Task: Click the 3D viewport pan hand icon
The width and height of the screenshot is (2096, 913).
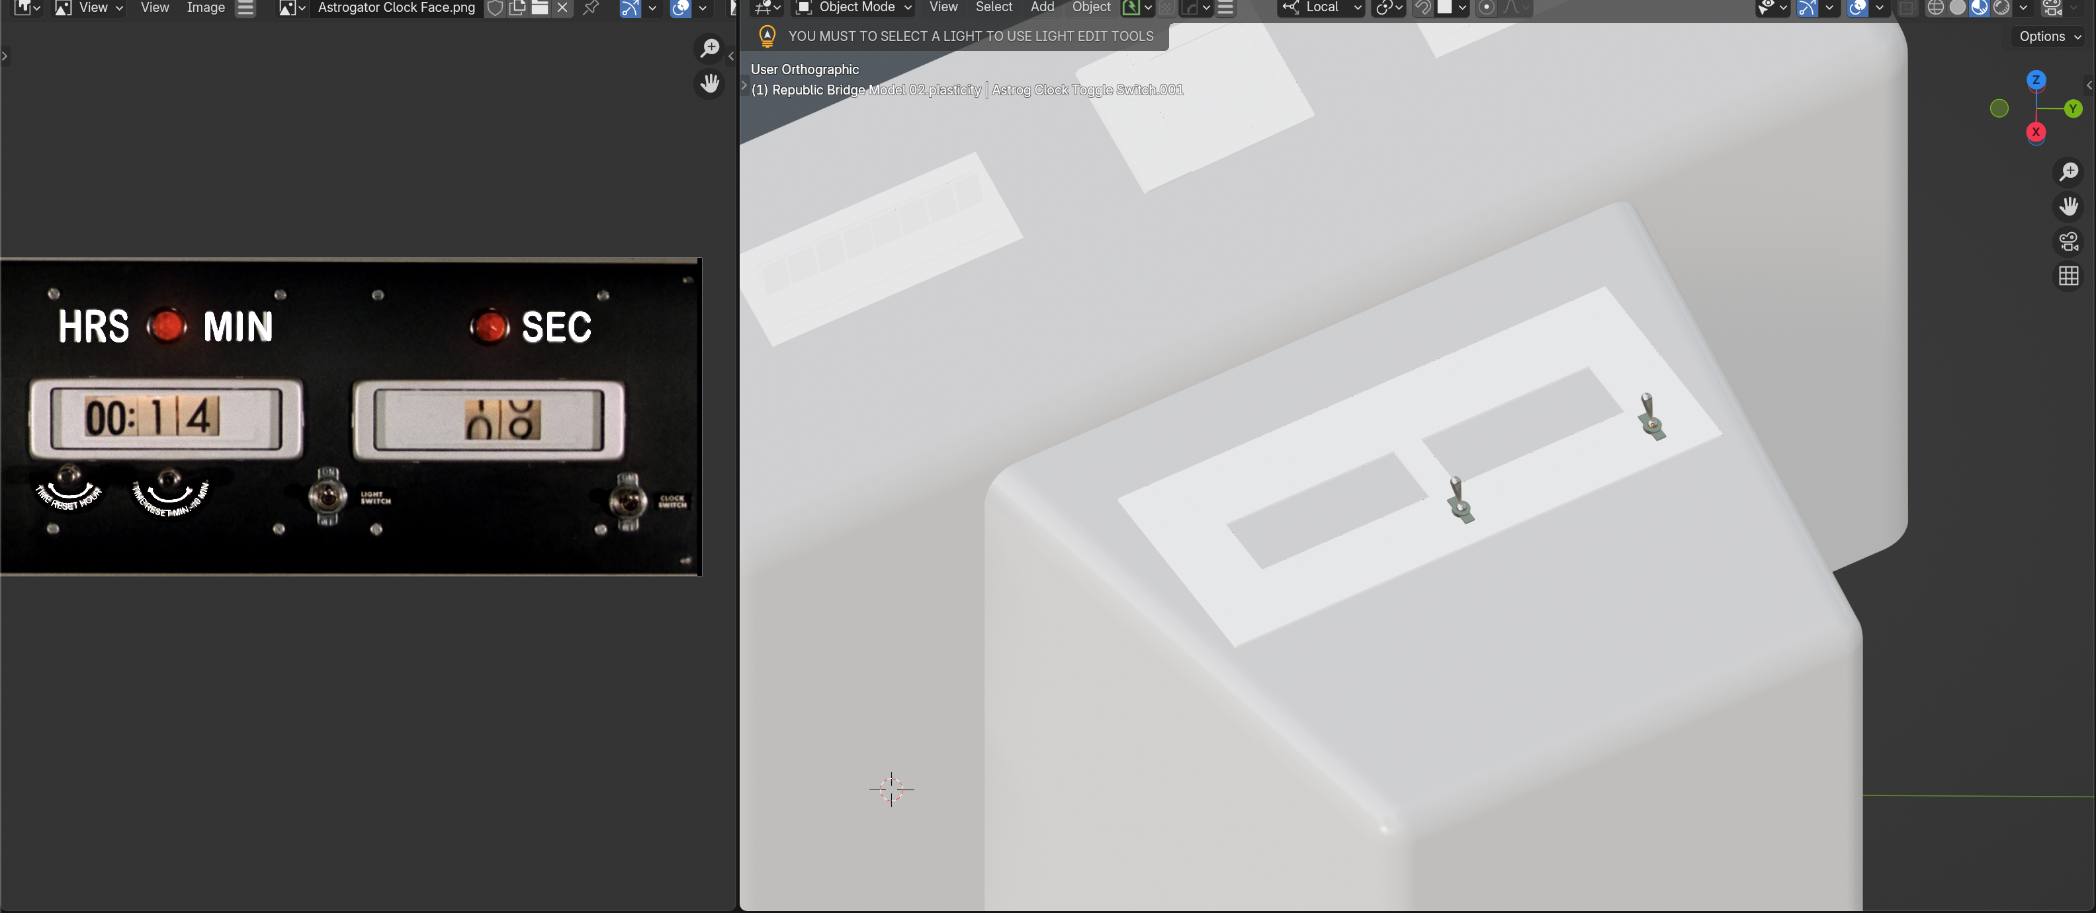Action: (2068, 206)
